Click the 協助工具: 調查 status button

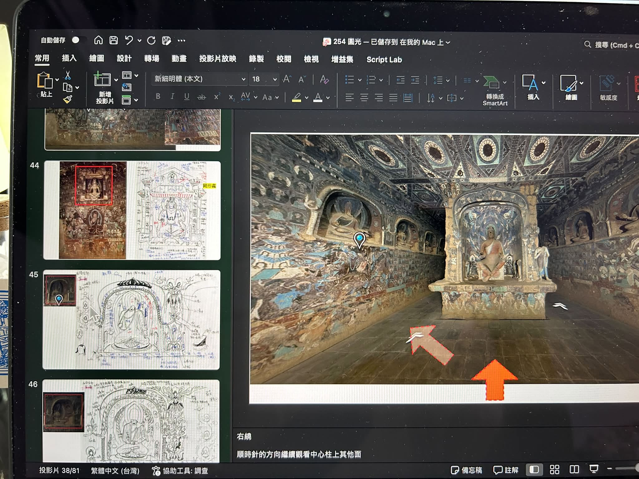(x=180, y=470)
